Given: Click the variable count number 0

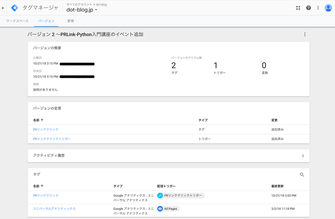Looking at the screenshot, I should [x=264, y=66].
